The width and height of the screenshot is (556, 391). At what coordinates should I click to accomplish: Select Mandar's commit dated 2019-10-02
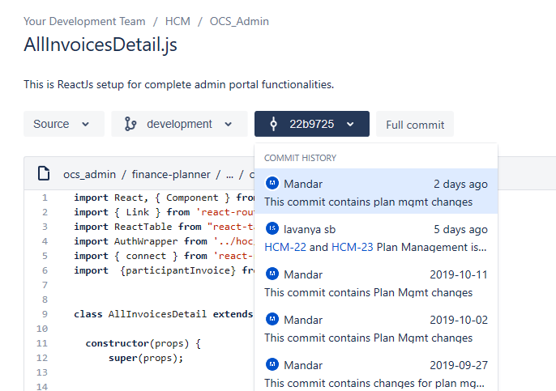376,327
